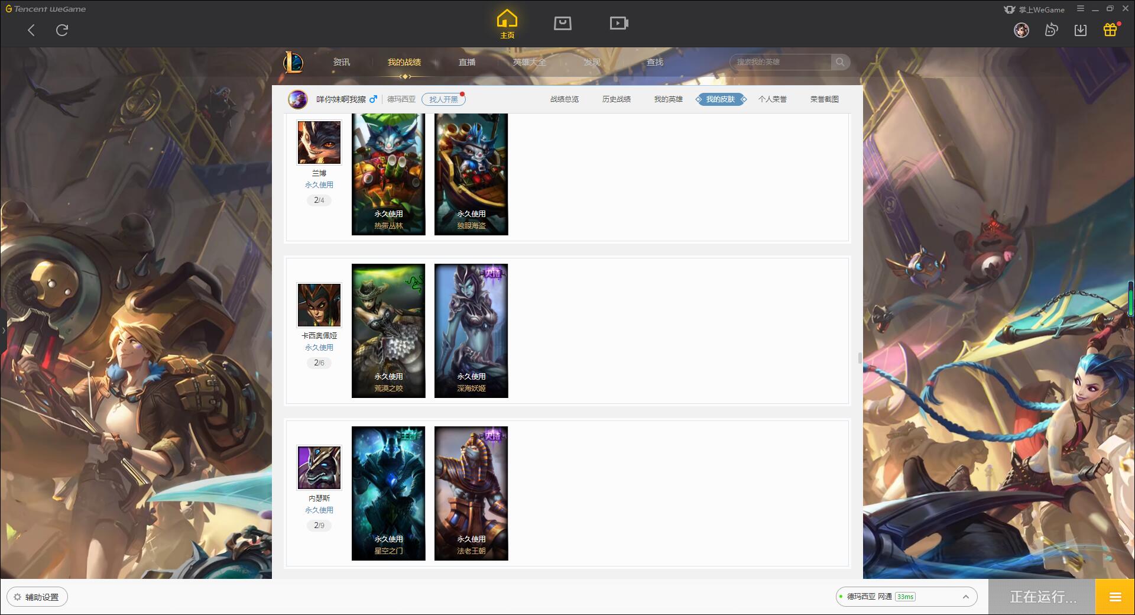Click the content panel scrollbar handle
The image size is (1135, 615).
click(860, 358)
